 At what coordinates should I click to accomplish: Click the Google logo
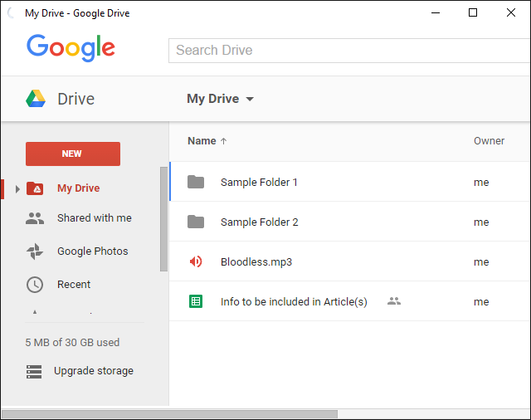click(x=71, y=48)
